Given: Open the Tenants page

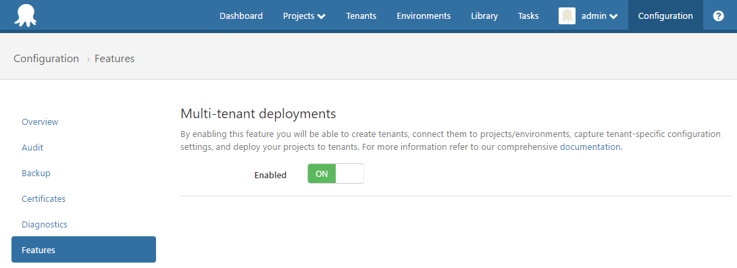Looking at the screenshot, I should (x=361, y=16).
